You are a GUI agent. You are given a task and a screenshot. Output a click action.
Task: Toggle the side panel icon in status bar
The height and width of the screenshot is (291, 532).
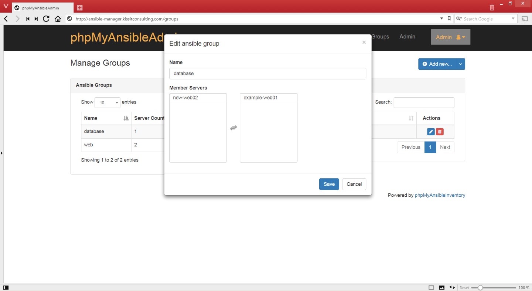6,288
